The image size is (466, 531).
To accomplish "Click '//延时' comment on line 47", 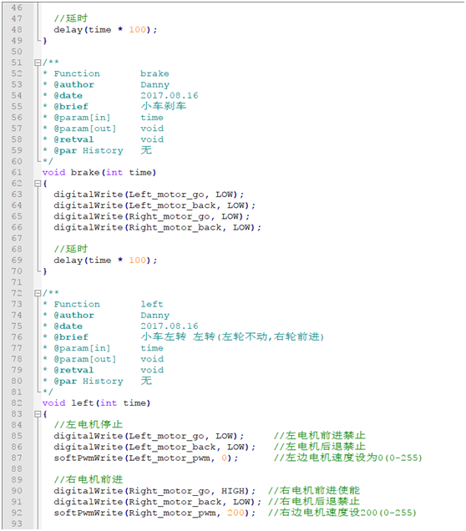I will [71, 18].
